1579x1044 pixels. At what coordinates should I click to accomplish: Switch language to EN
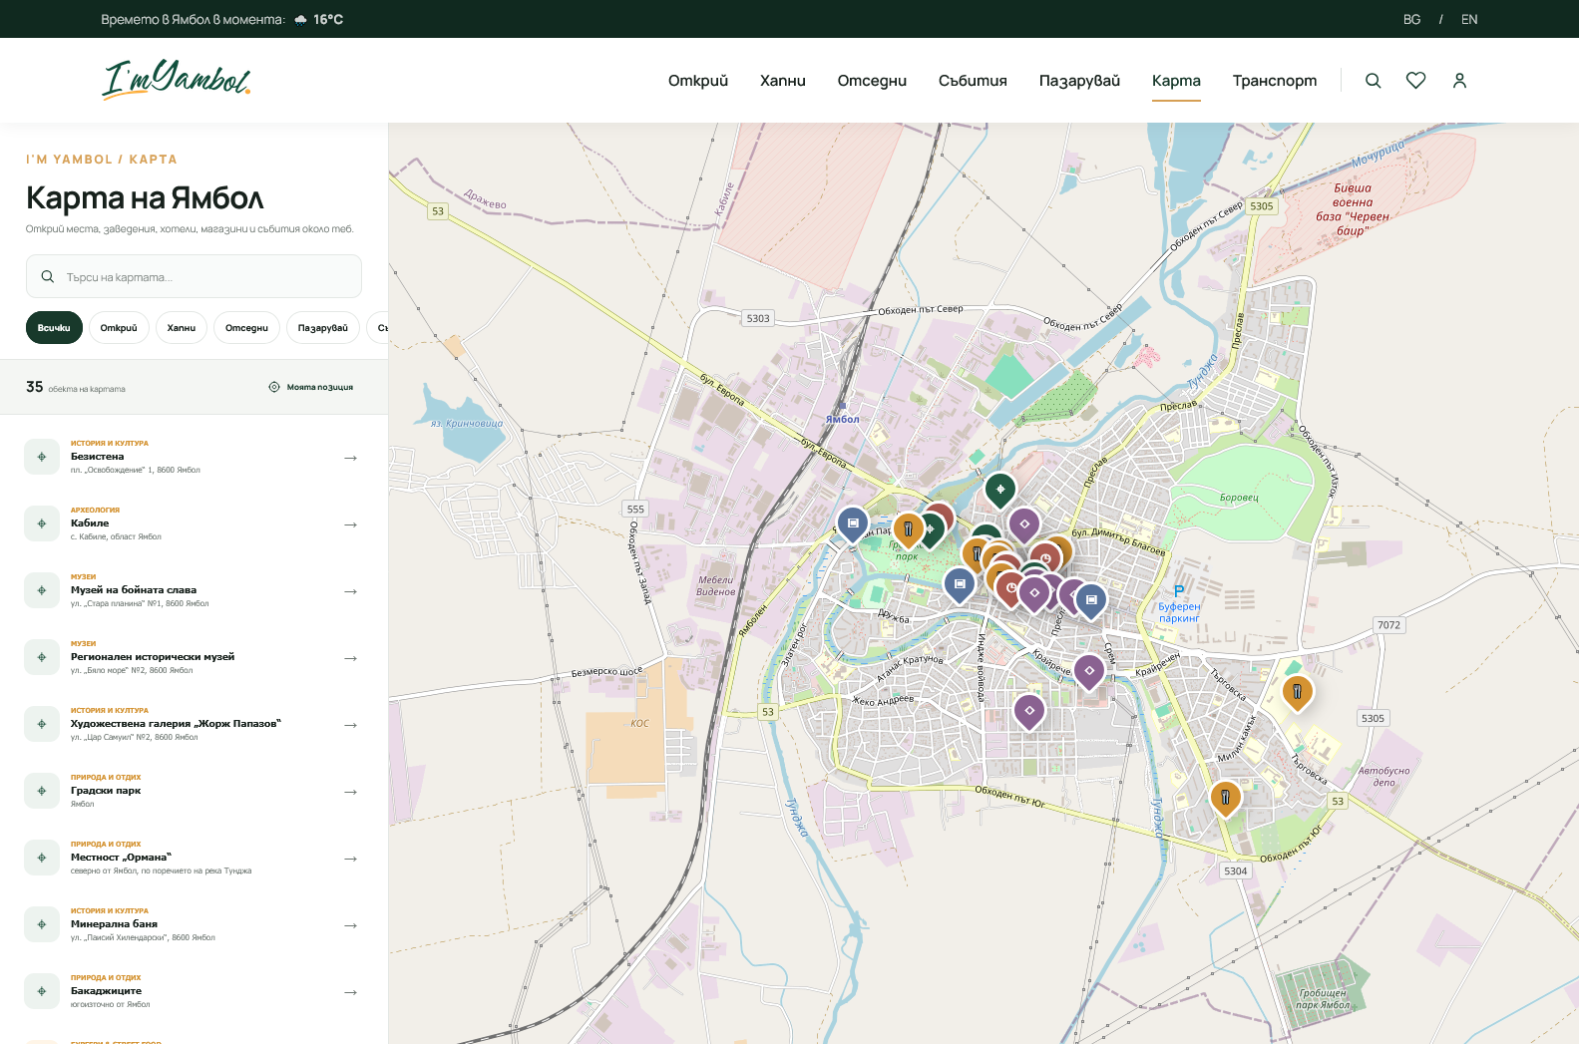click(x=1469, y=20)
